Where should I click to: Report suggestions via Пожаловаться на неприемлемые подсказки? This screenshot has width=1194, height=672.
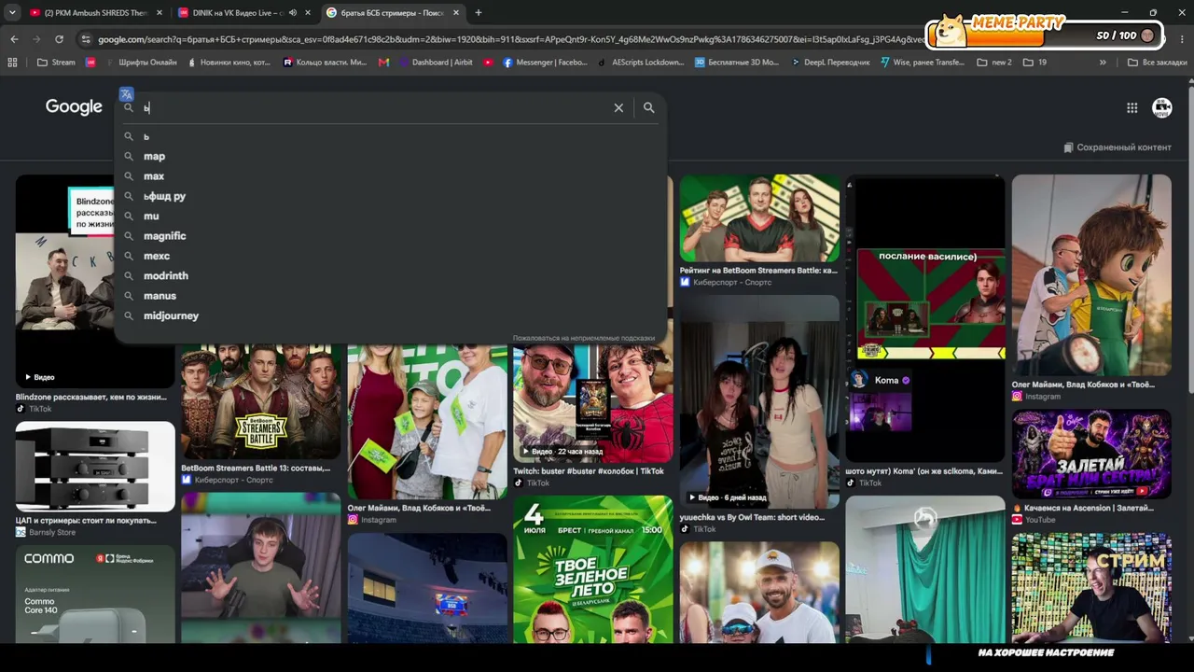point(584,338)
